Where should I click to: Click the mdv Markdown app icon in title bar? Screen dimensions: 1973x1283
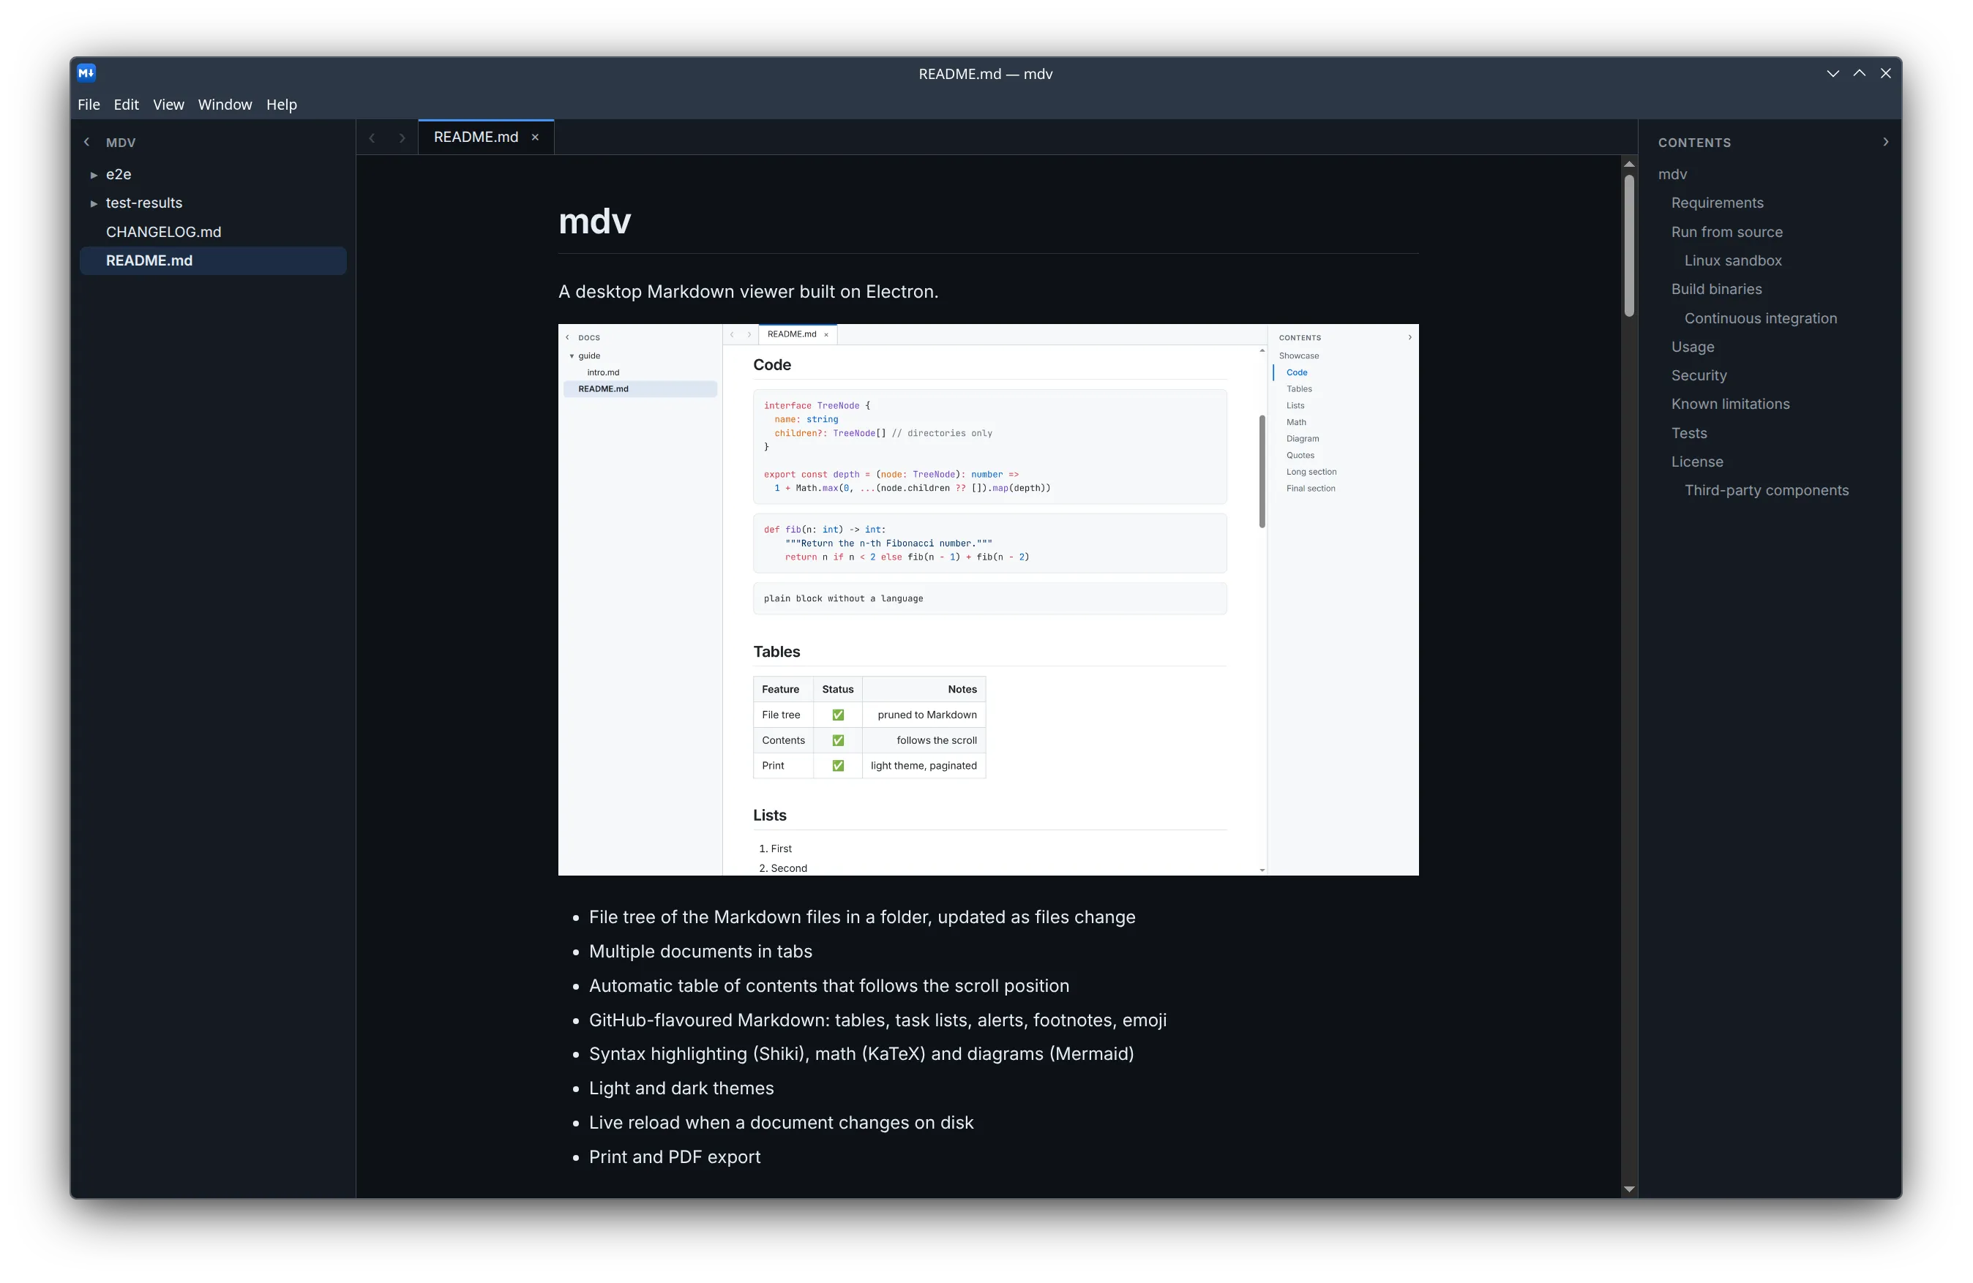[86, 73]
